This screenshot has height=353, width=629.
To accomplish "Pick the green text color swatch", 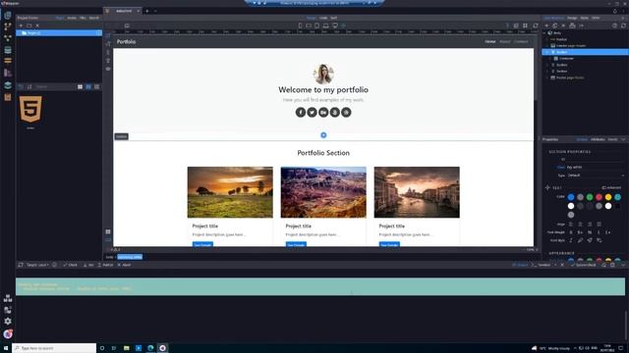I will 590,197.
